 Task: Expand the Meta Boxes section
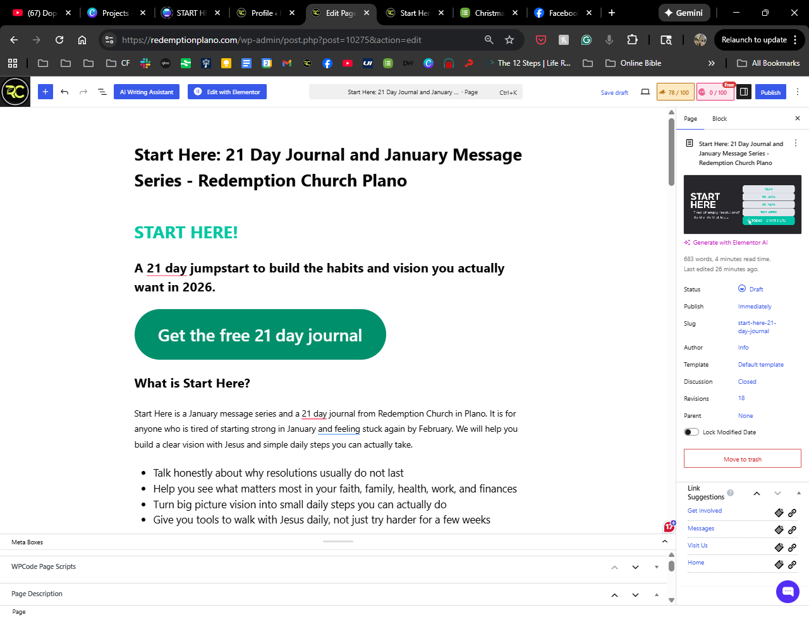[664, 542]
